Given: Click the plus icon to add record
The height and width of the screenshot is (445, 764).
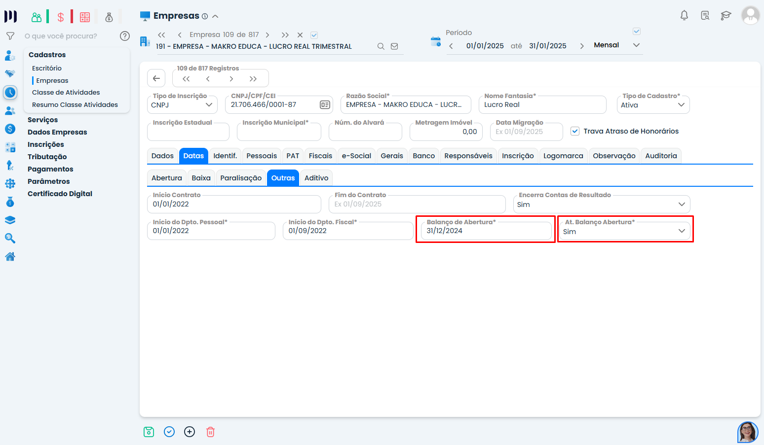Looking at the screenshot, I should click(190, 432).
